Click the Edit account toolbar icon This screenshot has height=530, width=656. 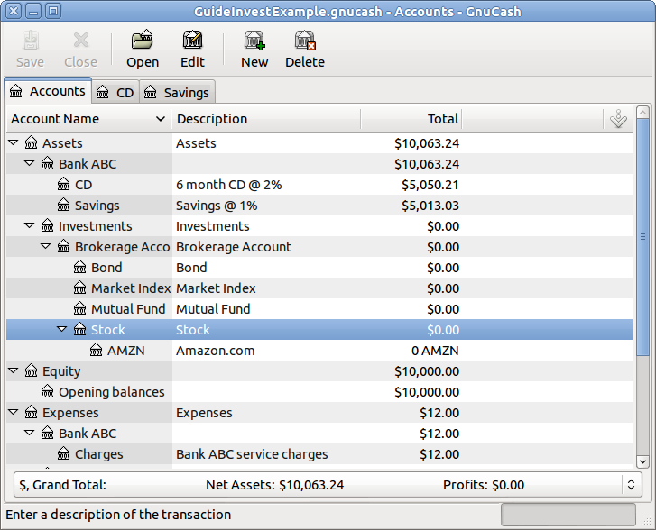[192, 41]
